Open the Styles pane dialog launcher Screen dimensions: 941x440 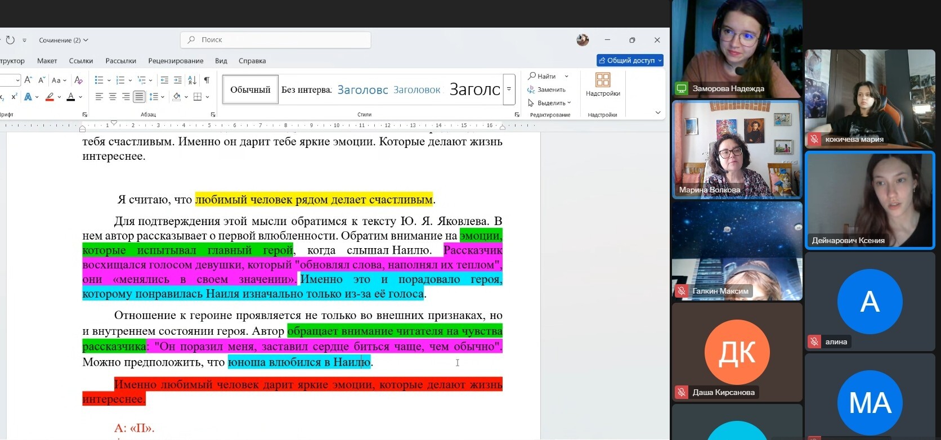click(517, 115)
